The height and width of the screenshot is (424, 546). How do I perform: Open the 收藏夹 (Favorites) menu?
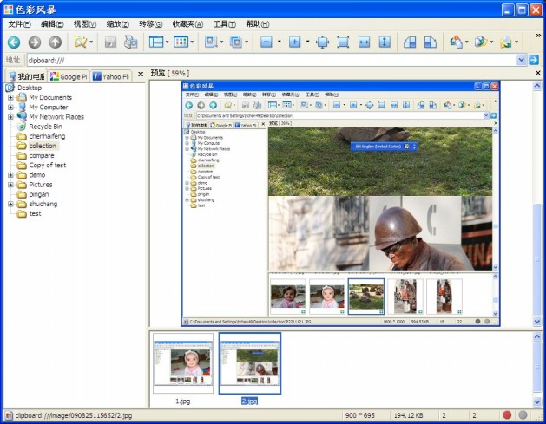click(187, 24)
